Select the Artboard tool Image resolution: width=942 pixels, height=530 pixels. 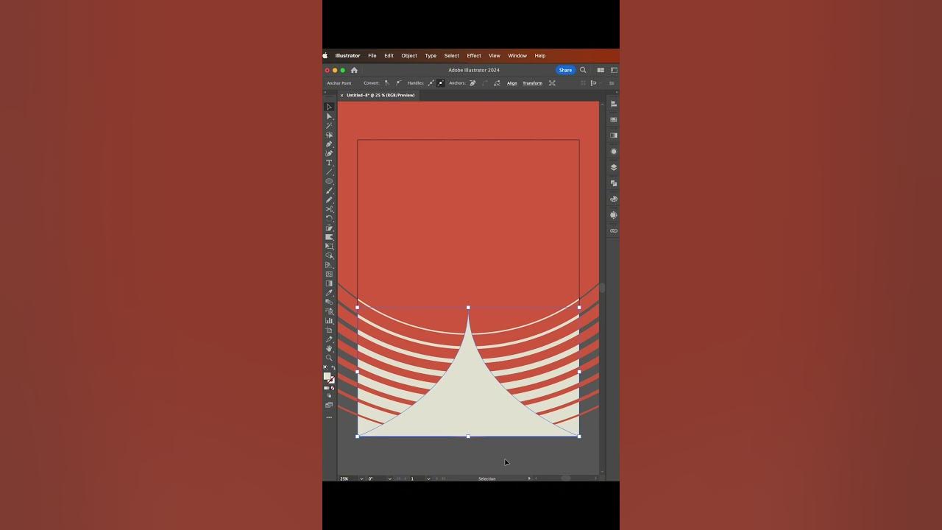[x=329, y=330]
